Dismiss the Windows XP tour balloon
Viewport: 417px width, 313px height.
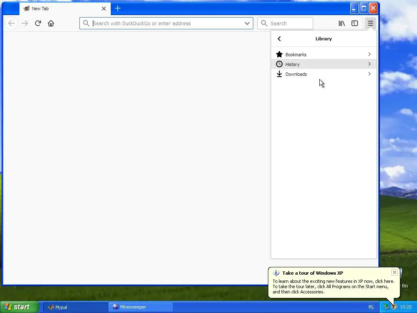(x=394, y=272)
